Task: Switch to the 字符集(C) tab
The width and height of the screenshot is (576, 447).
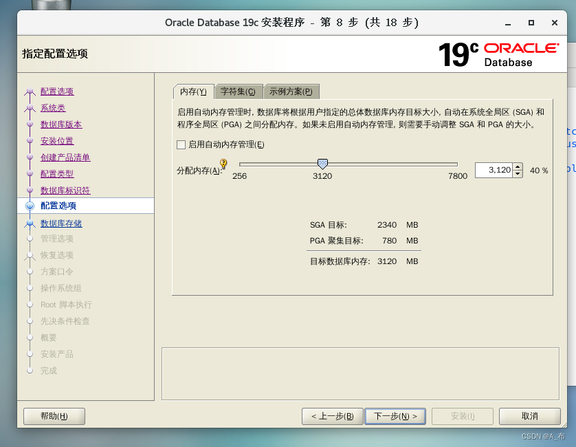Action: tap(238, 91)
